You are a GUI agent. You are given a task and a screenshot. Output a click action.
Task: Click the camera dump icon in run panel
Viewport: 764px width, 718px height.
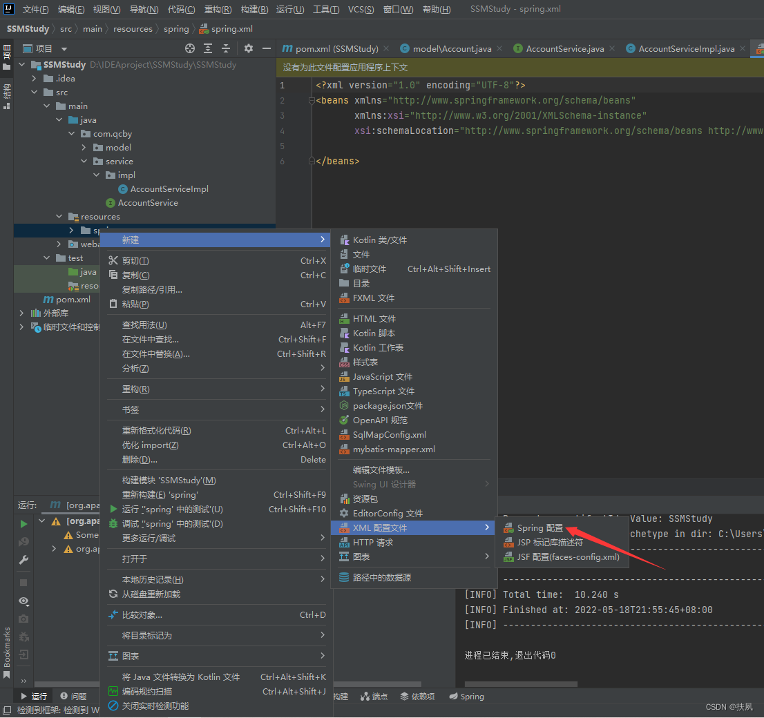23,619
